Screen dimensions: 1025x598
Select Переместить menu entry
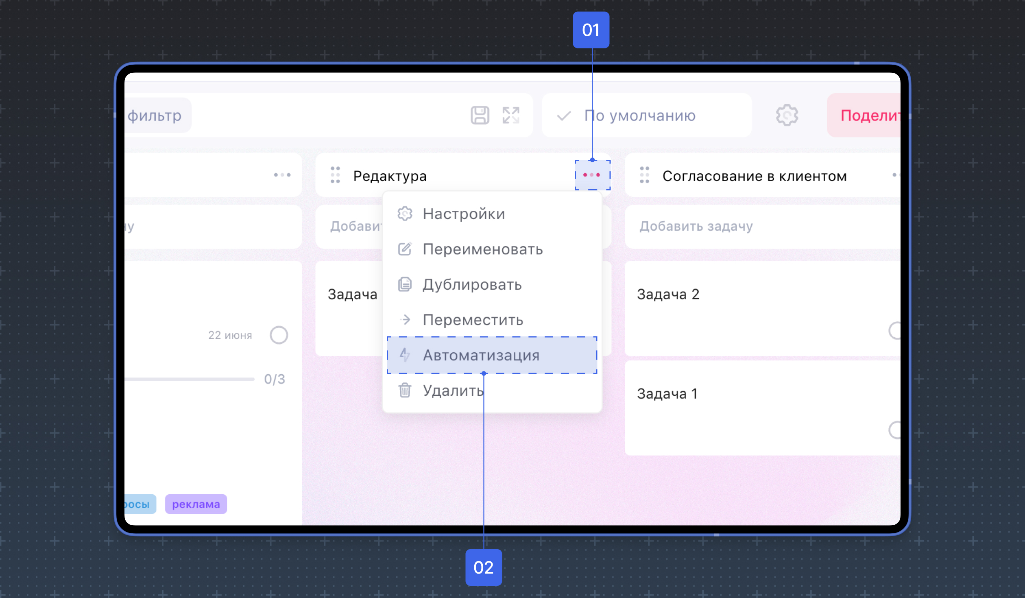[492, 320]
